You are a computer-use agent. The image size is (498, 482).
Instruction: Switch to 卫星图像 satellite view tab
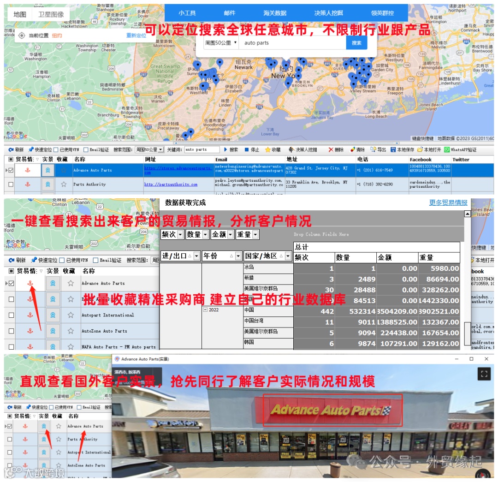tap(51, 14)
